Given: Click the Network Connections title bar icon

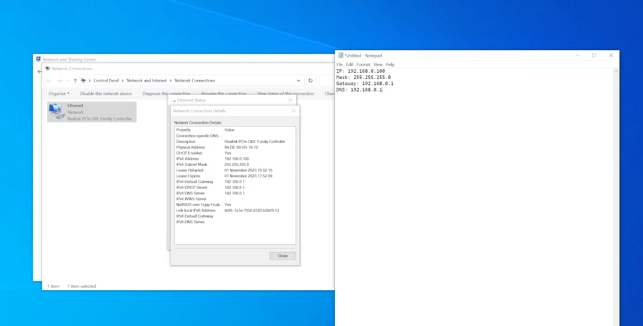Looking at the screenshot, I should tap(47, 68).
